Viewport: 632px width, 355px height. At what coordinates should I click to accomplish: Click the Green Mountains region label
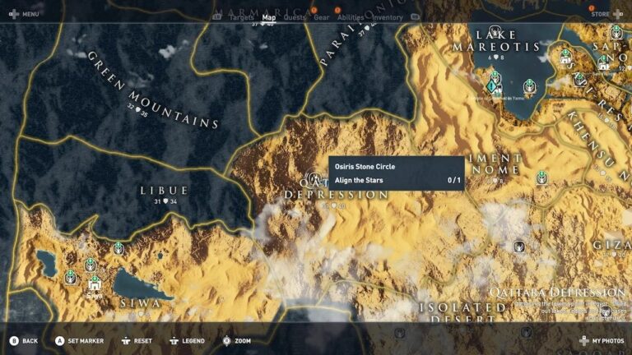coord(154,91)
